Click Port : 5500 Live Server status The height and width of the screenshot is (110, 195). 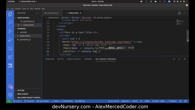tap(158, 101)
